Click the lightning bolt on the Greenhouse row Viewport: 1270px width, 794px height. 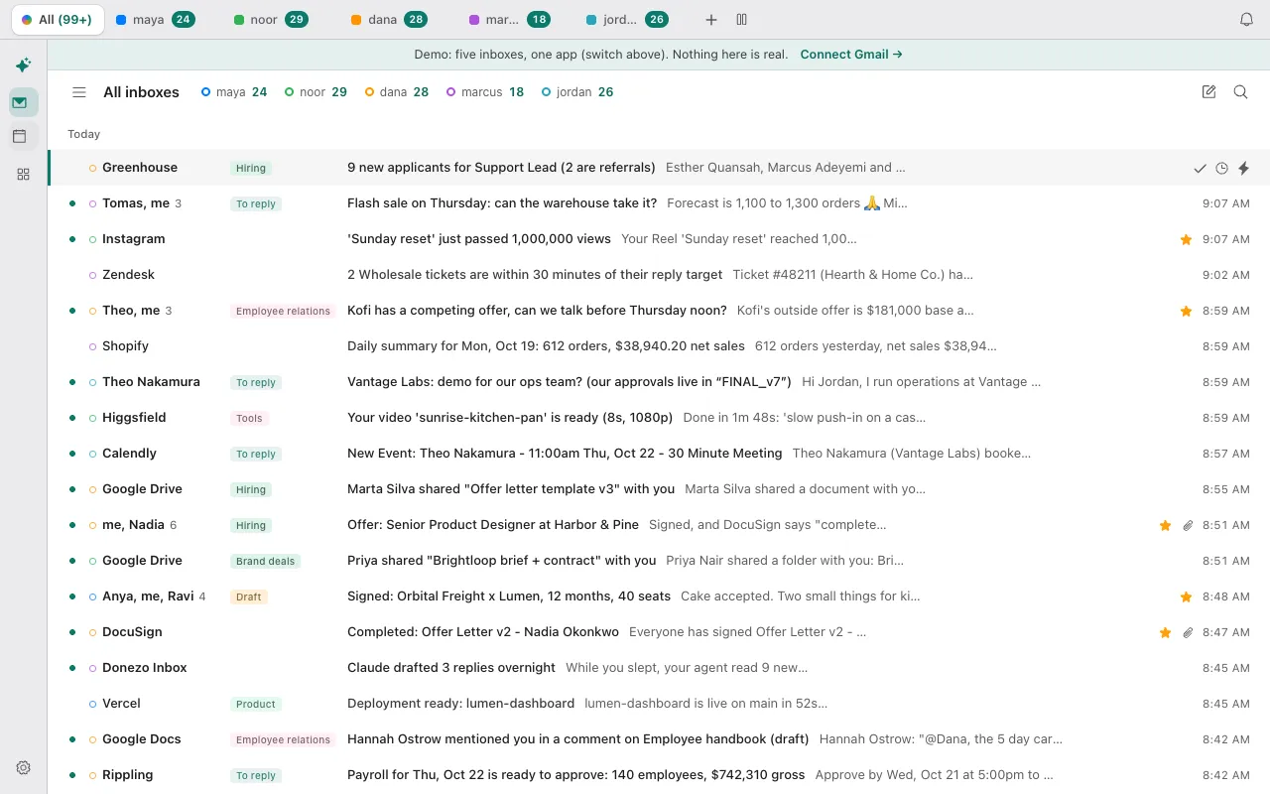(1243, 169)
